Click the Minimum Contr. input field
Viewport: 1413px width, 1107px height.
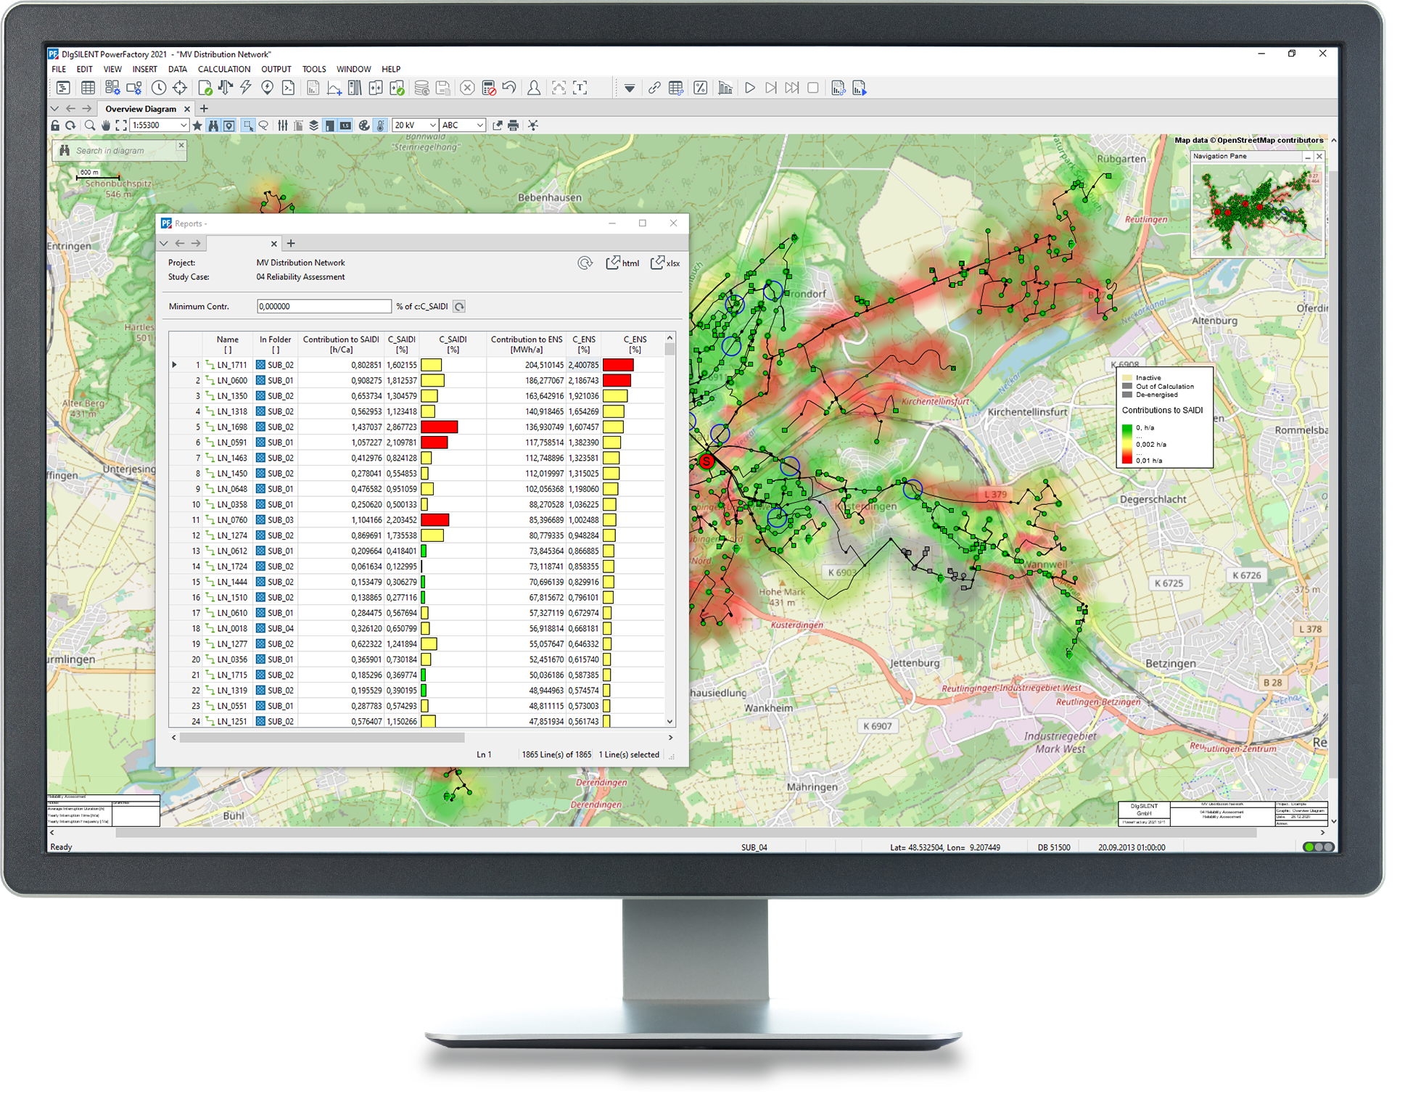324,307
